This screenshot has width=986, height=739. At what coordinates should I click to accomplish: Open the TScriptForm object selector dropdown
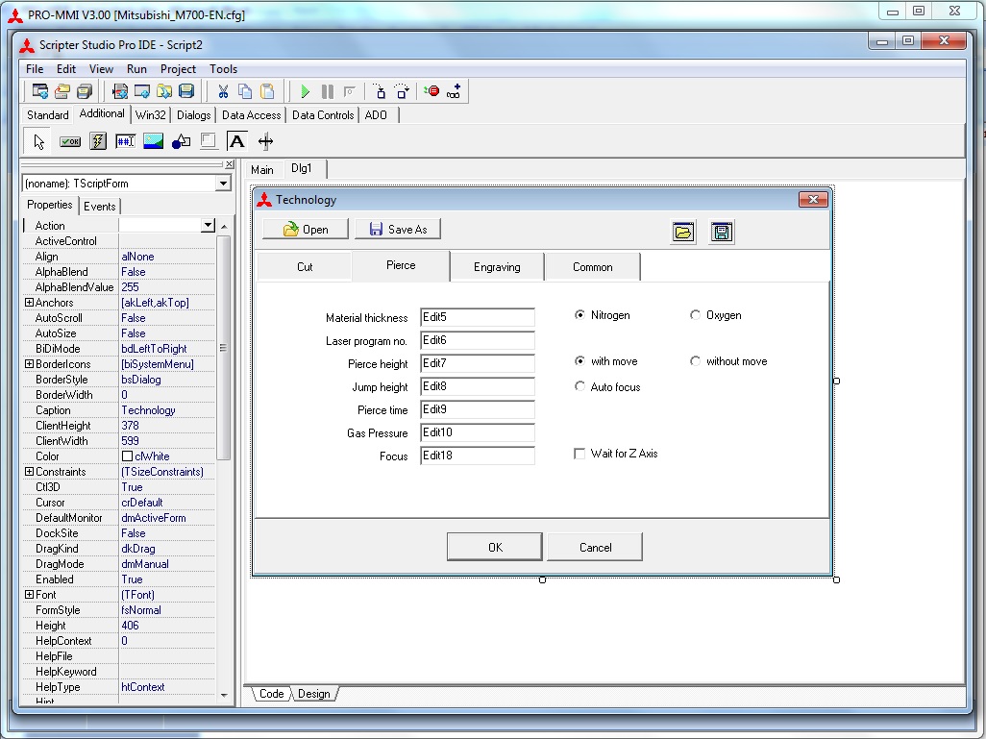click(x=223, y=184)
